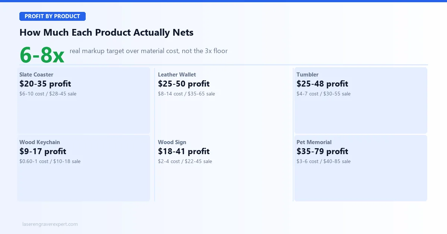Select the Slate Coaster card

[x=84, y=100]
